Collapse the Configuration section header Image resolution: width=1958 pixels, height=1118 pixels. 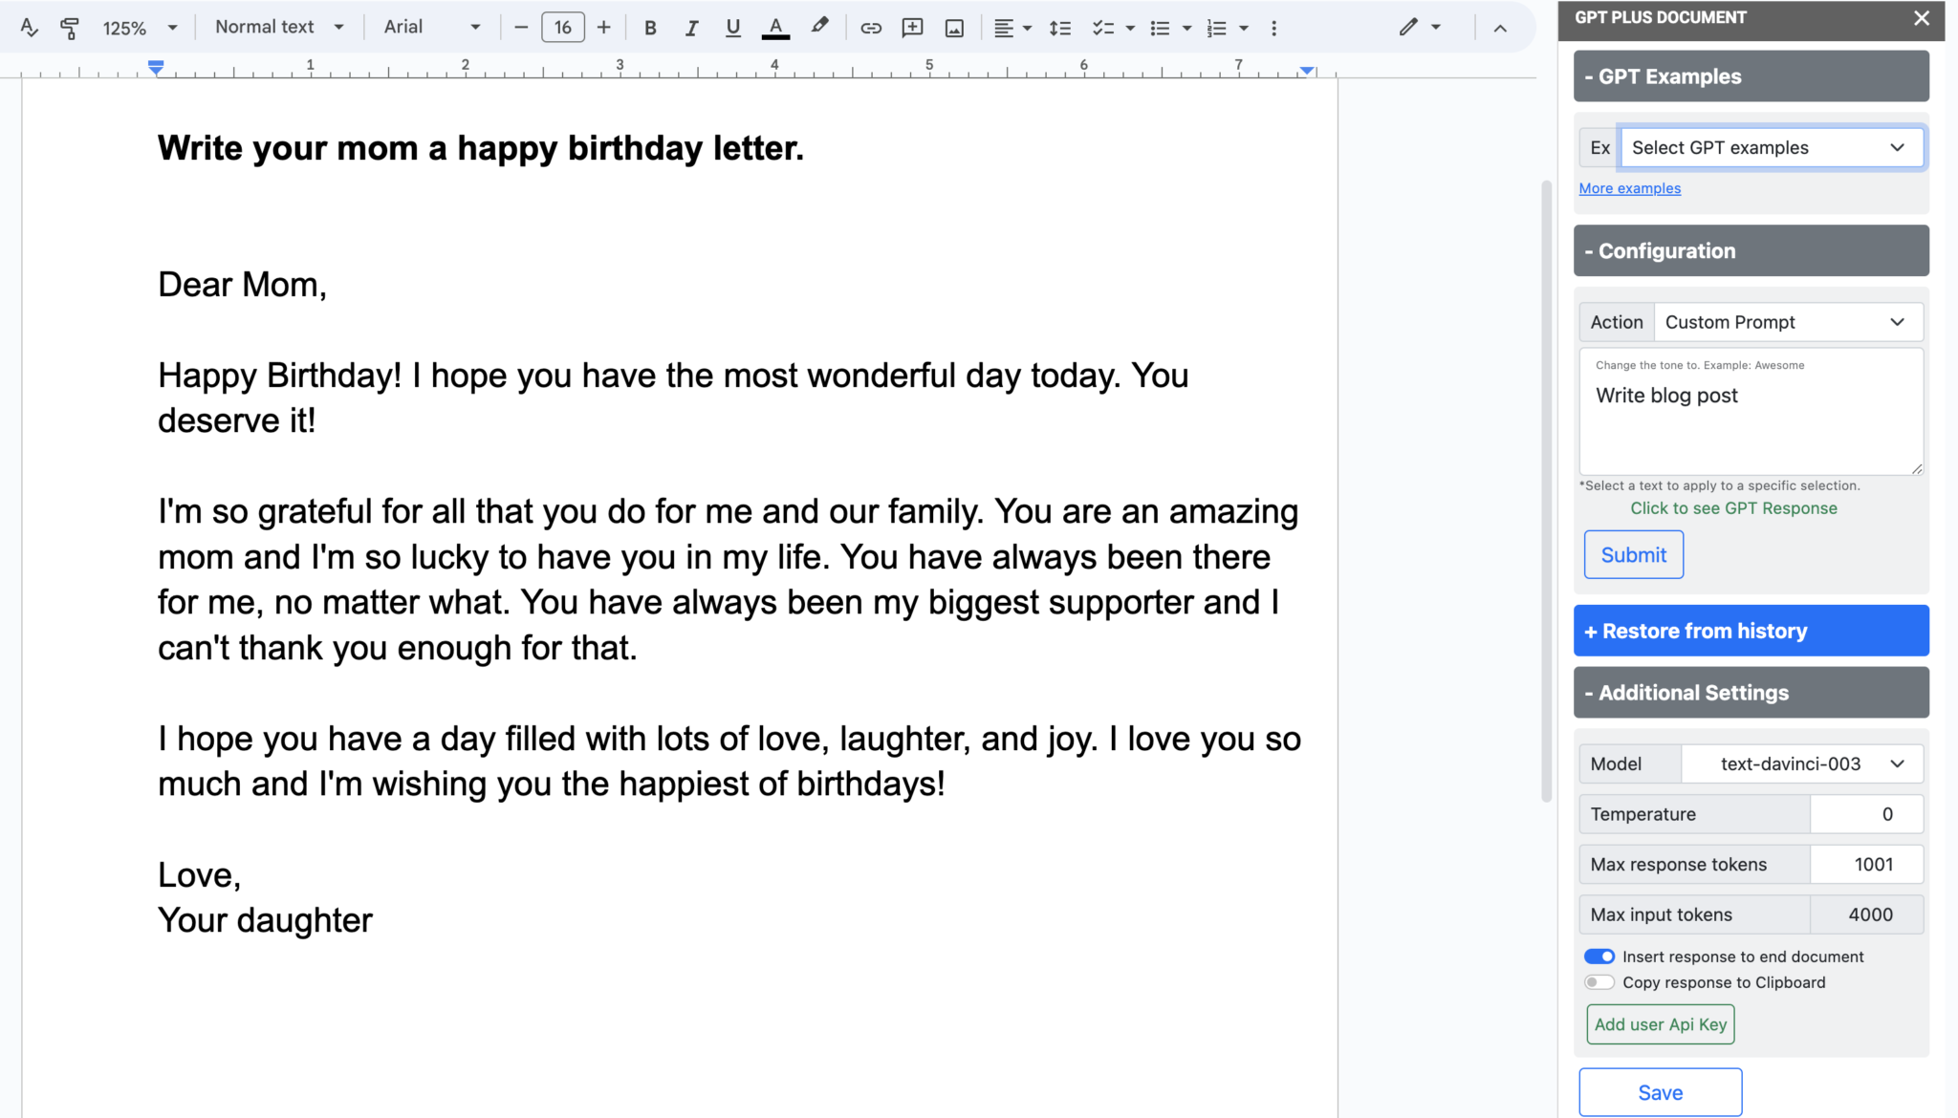1751,251
